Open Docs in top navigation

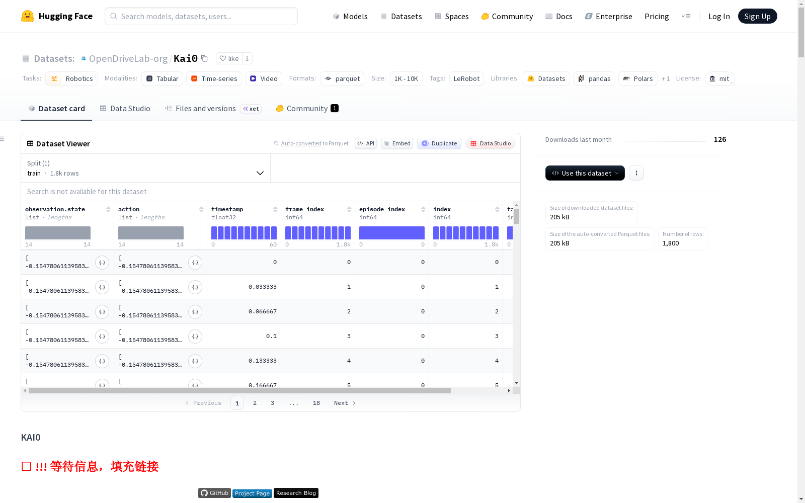559,16
